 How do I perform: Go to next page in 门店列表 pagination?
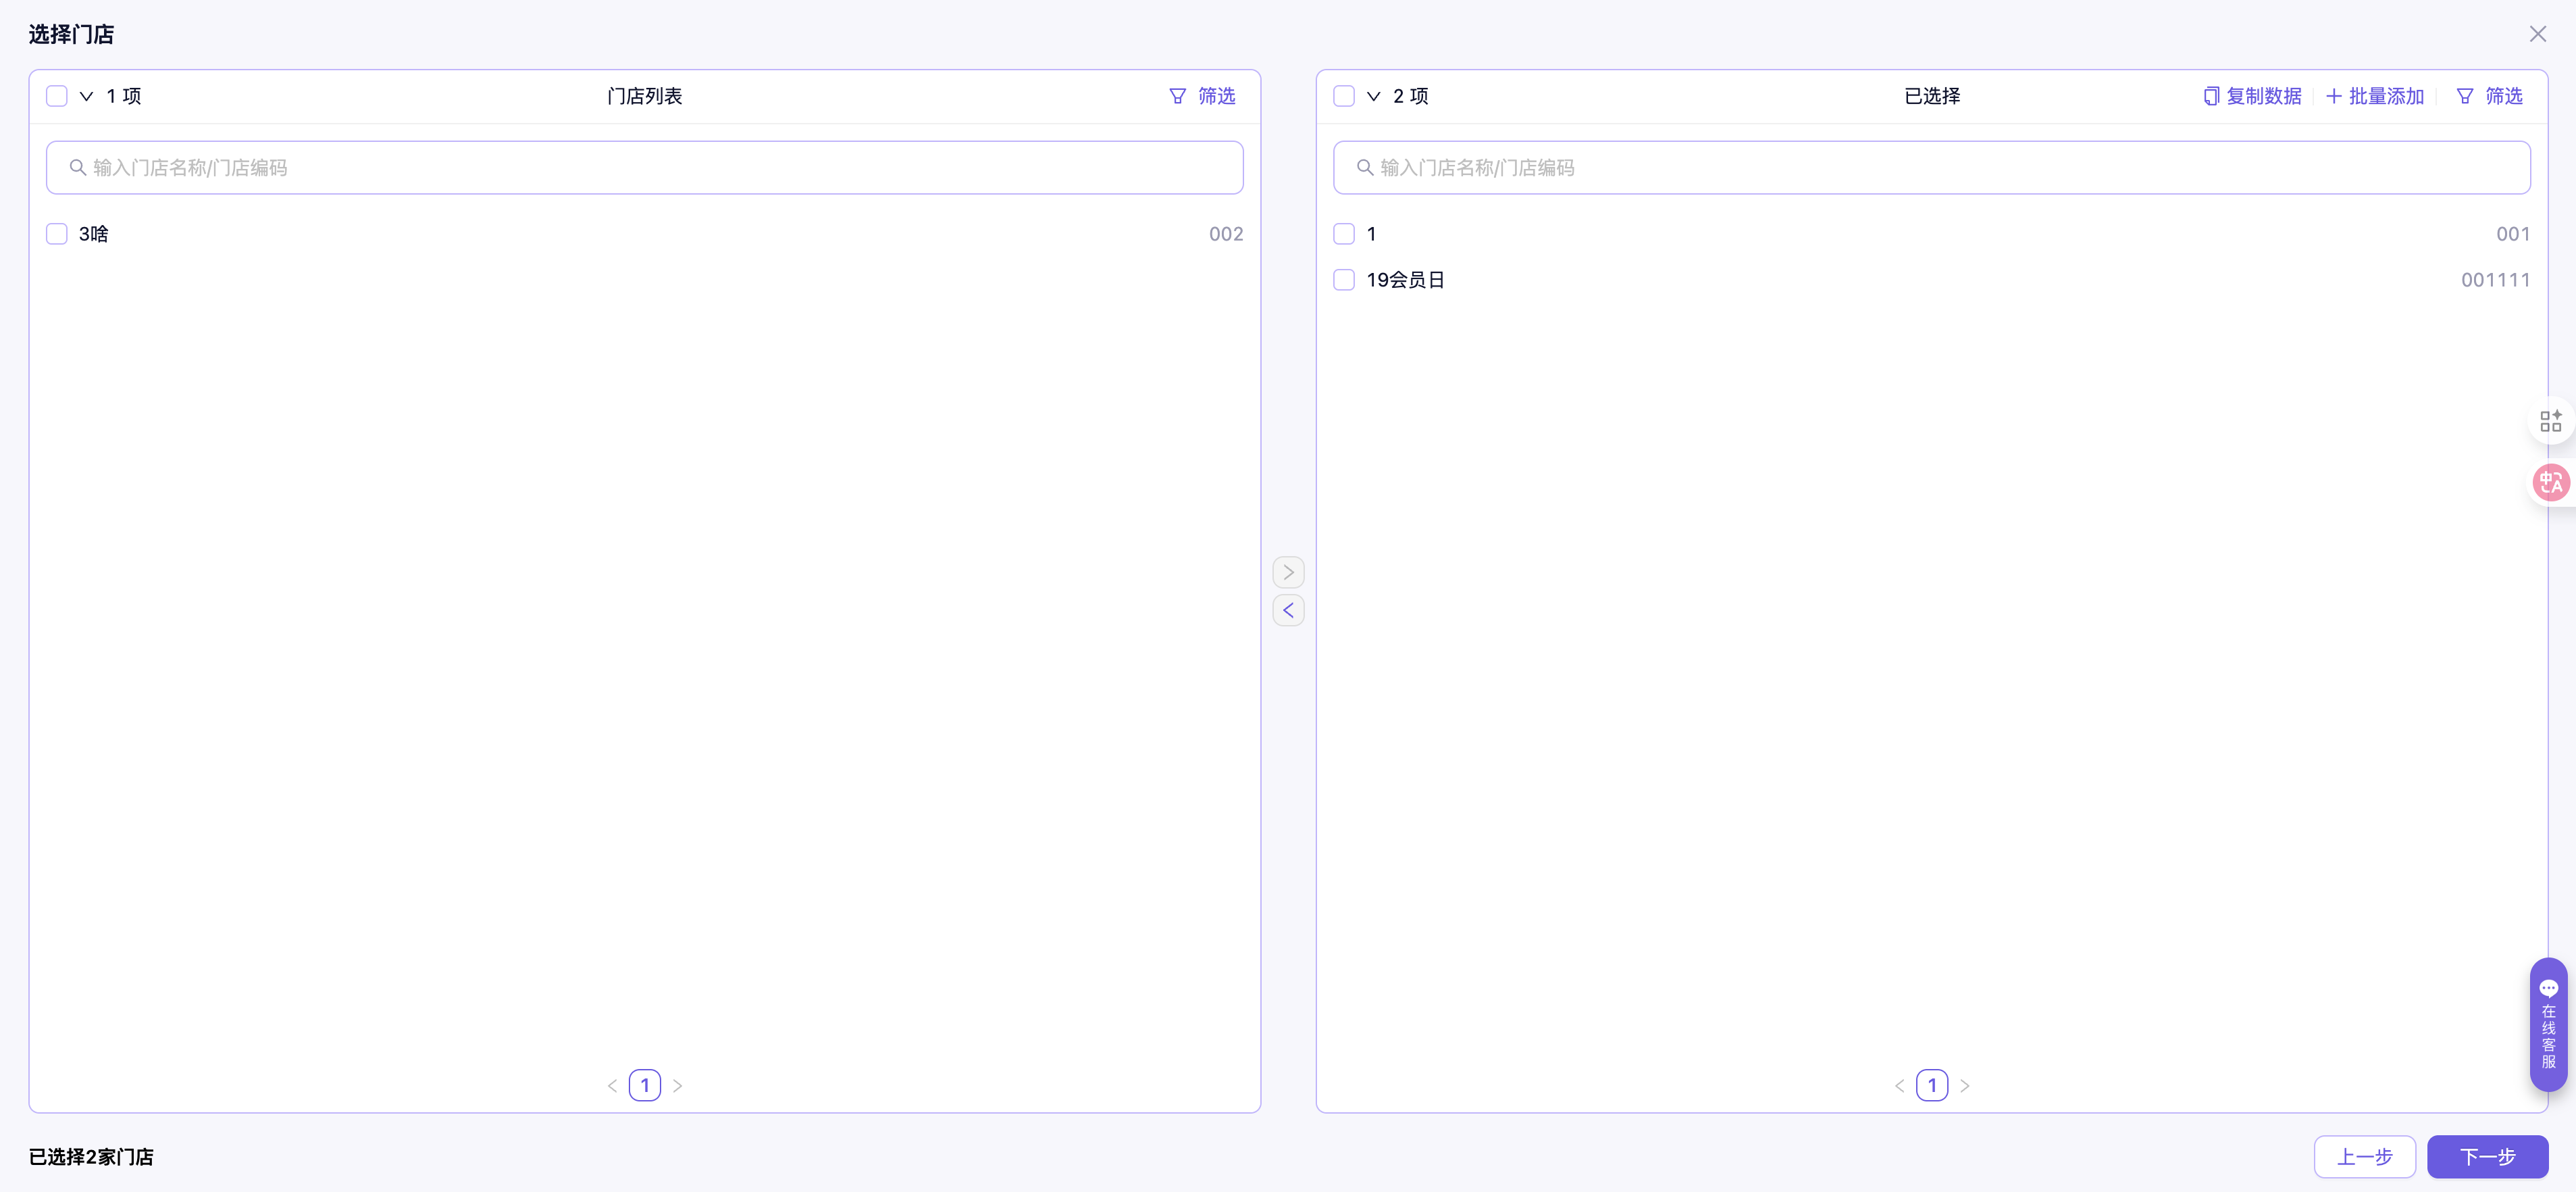[x=677, y=1086]
